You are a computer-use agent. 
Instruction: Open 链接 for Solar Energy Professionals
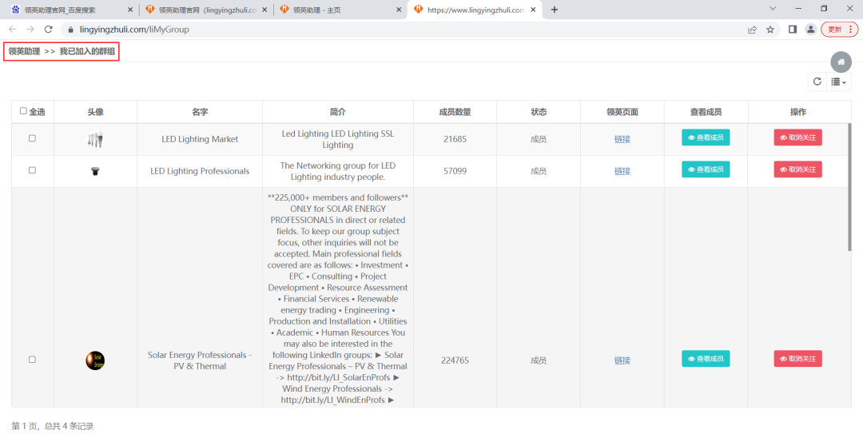tap(622, 360)
